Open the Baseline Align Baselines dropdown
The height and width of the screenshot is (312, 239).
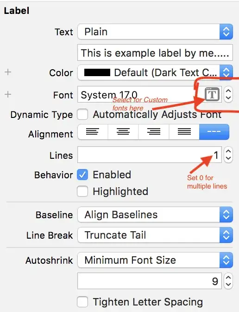click(155, 214)
